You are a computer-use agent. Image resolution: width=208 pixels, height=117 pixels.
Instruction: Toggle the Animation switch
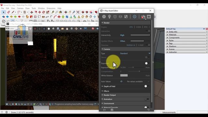[x=147, y=99]
